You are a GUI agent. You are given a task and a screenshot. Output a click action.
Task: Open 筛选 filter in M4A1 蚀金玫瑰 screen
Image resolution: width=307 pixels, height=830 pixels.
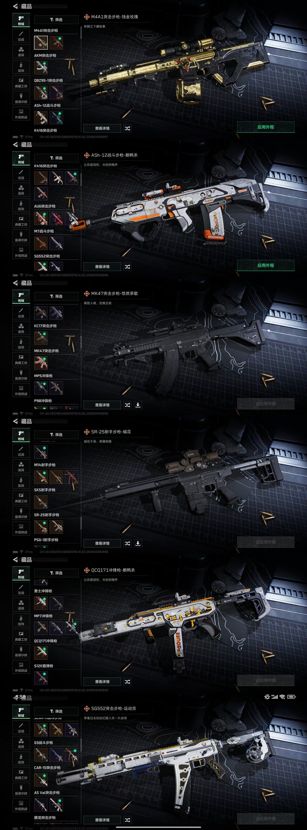[x=56, y=20]
